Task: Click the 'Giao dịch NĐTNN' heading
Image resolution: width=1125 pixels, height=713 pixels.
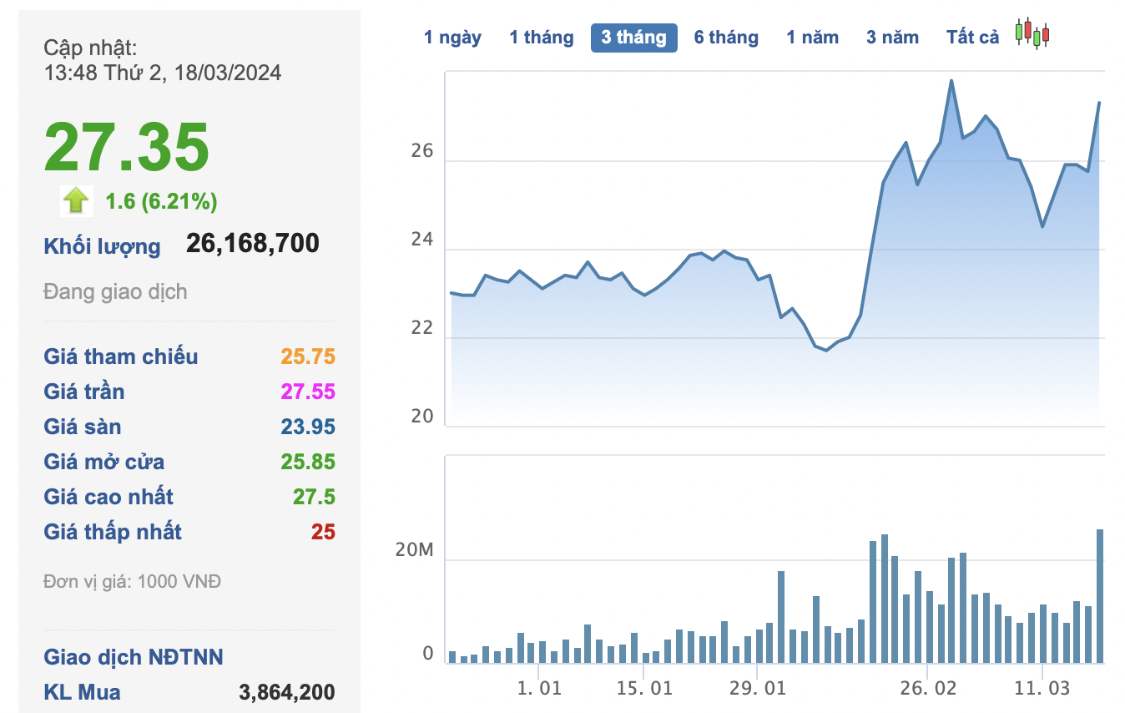Action: [134, 657]
